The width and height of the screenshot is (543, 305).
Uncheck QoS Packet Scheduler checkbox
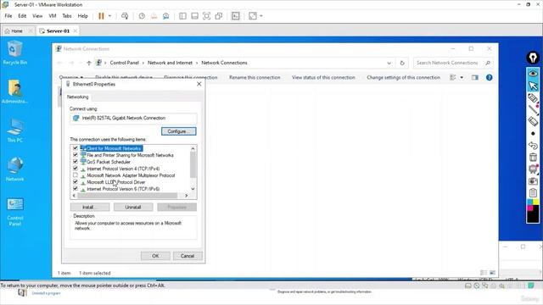(x=76, y=162)
